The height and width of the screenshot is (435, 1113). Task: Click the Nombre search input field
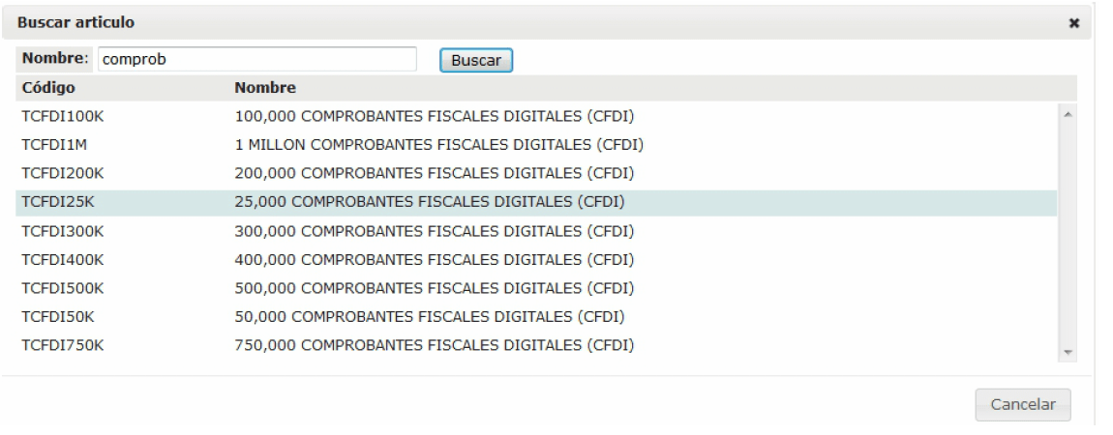click(x=256, y=59)
